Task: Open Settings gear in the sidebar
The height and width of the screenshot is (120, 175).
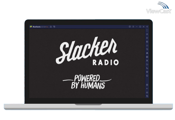Action: tap(147, 85)
